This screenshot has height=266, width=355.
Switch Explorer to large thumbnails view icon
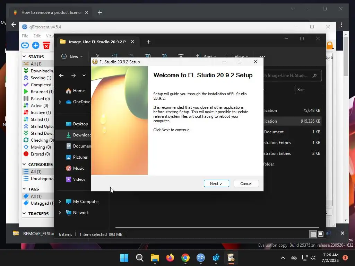click(321, 234)
